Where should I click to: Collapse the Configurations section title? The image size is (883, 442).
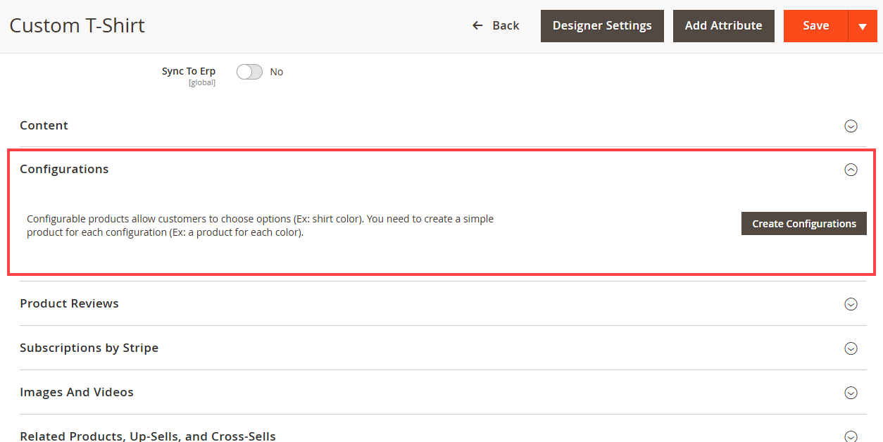tap(64, 169)
